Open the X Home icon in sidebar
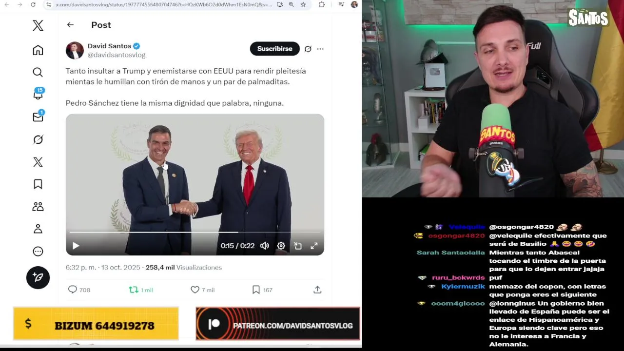 point(38,50)
